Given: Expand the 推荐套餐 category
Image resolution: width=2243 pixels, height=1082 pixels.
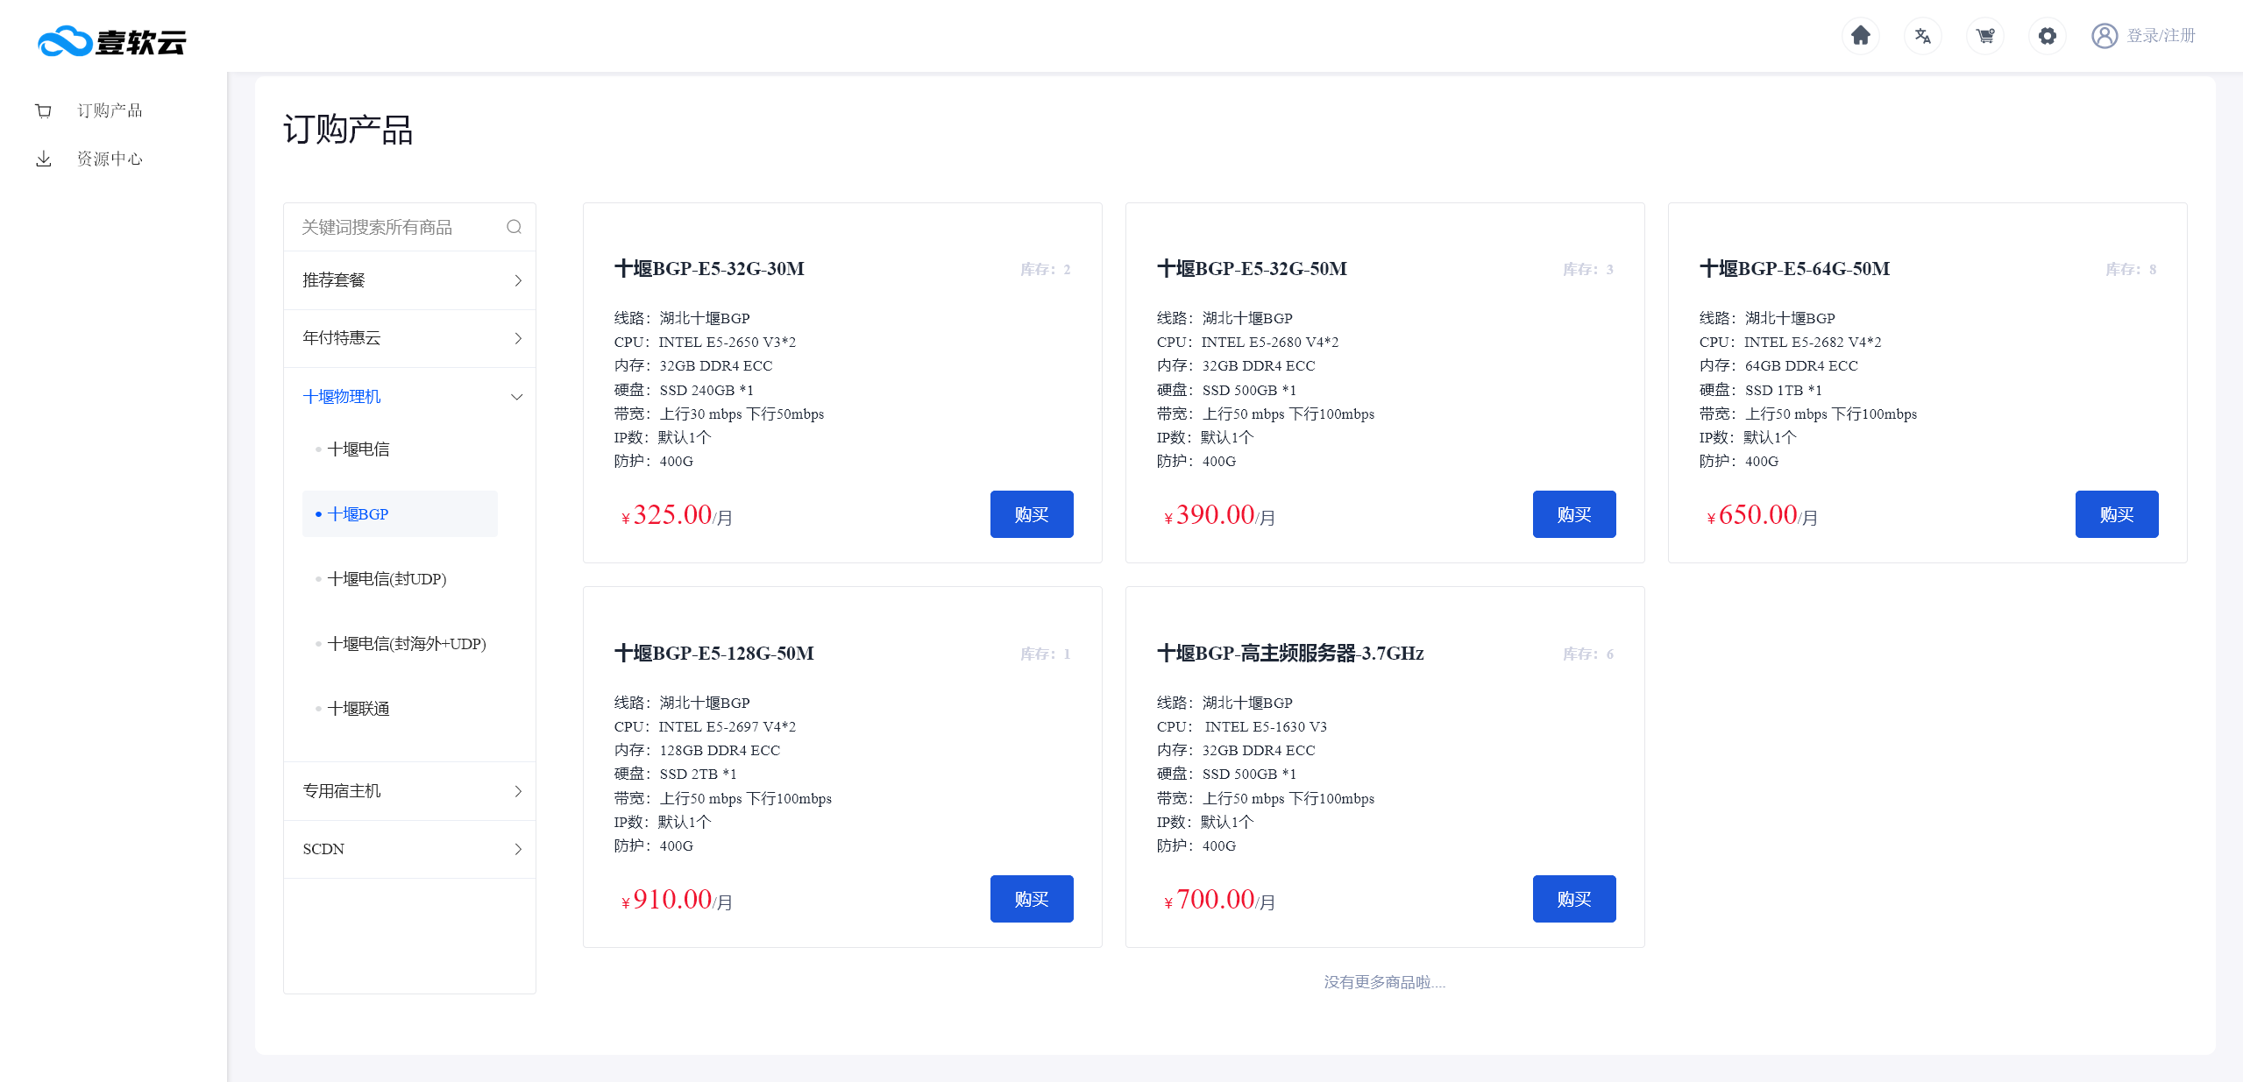Looking at the screenshot, I should [409, 280].
